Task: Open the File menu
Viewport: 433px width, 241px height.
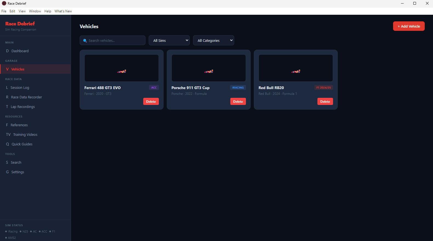Action: click(x=4, y=11)
